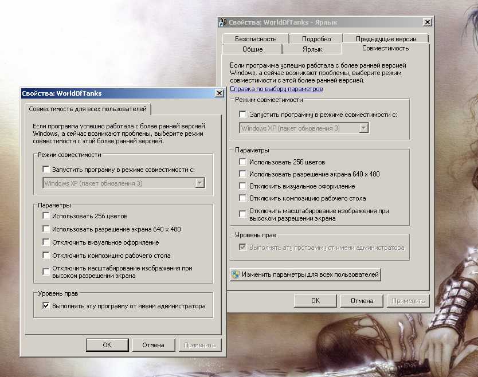Image resolution: width=478 pixels, height=377 pixels.
Task: Click Windows XP combo box field in front dialog
Action: click(x=123, y=183)
